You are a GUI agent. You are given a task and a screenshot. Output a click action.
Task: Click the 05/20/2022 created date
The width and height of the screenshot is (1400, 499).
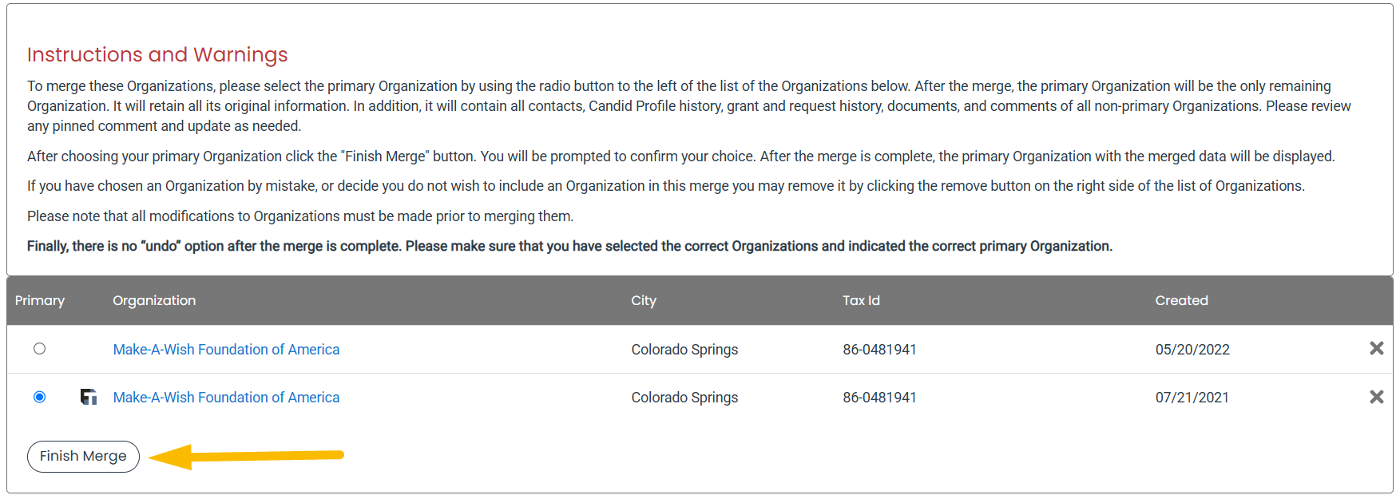1192,350
